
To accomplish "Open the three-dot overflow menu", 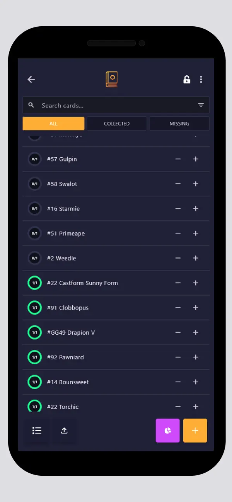I will (201, 79).
